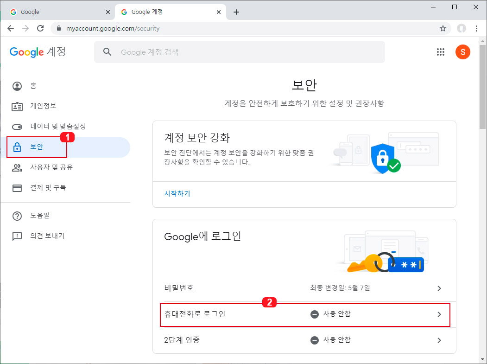Maximize the Chrome window
487x364 pixels.
pos(455,7)
